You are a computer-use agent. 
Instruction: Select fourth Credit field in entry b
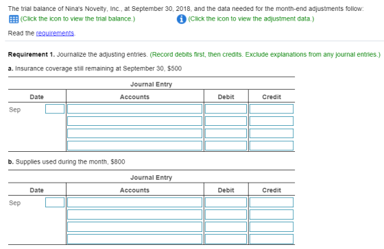(272, 239)
